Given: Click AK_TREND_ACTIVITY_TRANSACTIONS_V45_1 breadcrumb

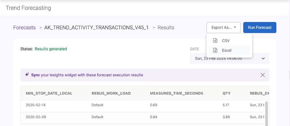Looking at the screenshot, I should [96, 27].
